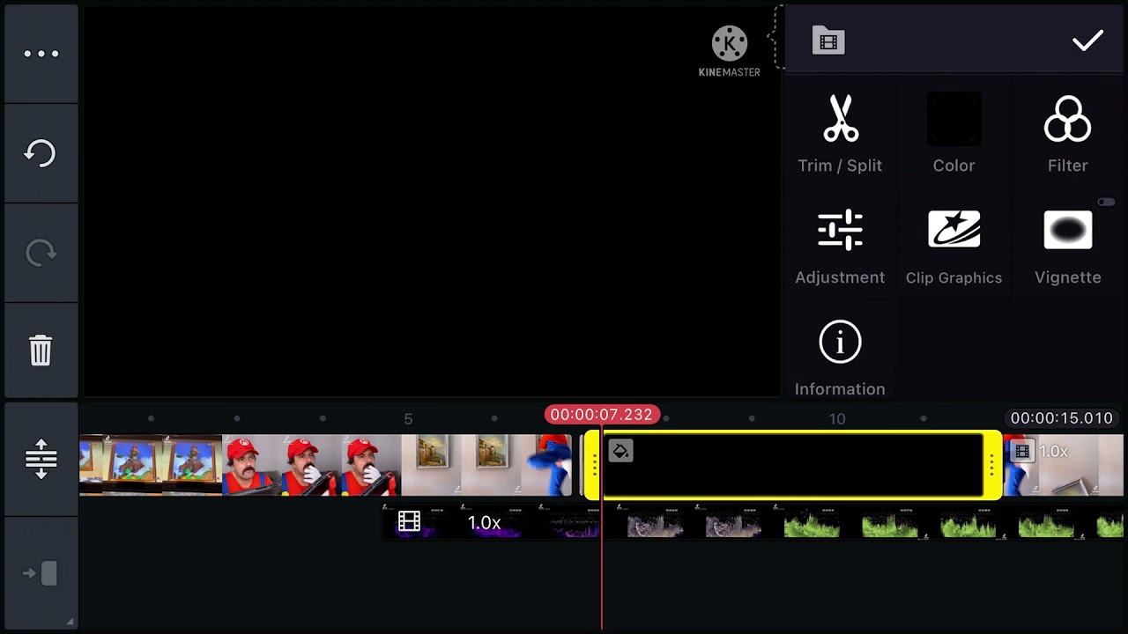Grab the right yellow trim handle
This screenshot has height=634, width=1128.
tap(992, 465)
